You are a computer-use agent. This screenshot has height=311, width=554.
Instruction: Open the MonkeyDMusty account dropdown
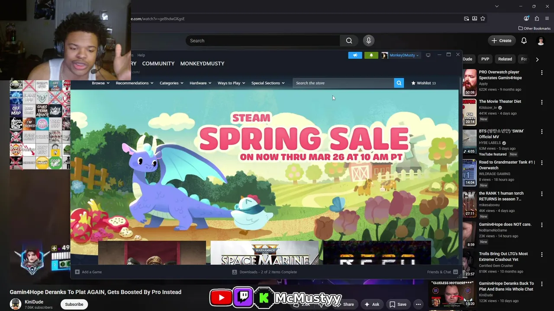tap(400, 55)
